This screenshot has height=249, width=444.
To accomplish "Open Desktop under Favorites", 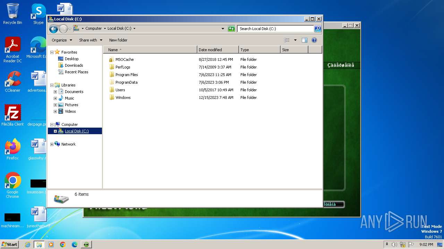I will tap(71, 59).
